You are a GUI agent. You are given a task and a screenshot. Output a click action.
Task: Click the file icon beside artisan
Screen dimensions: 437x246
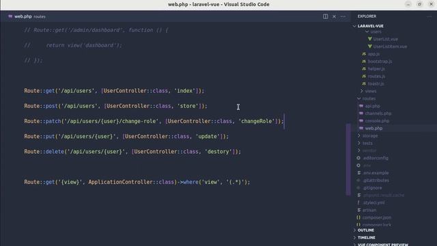point(359,210)
